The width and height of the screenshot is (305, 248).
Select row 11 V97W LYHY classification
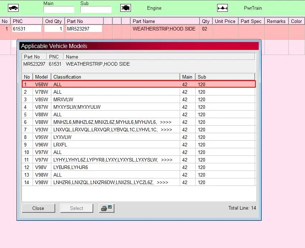pos(139,160)
